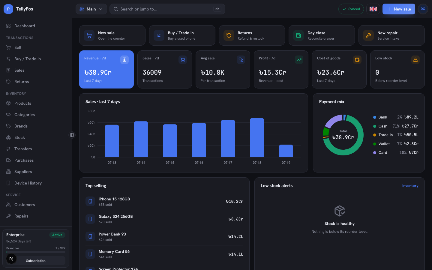Go to Sell in sidebar
This screenshot has width=432, height=270.
(36, 47)
